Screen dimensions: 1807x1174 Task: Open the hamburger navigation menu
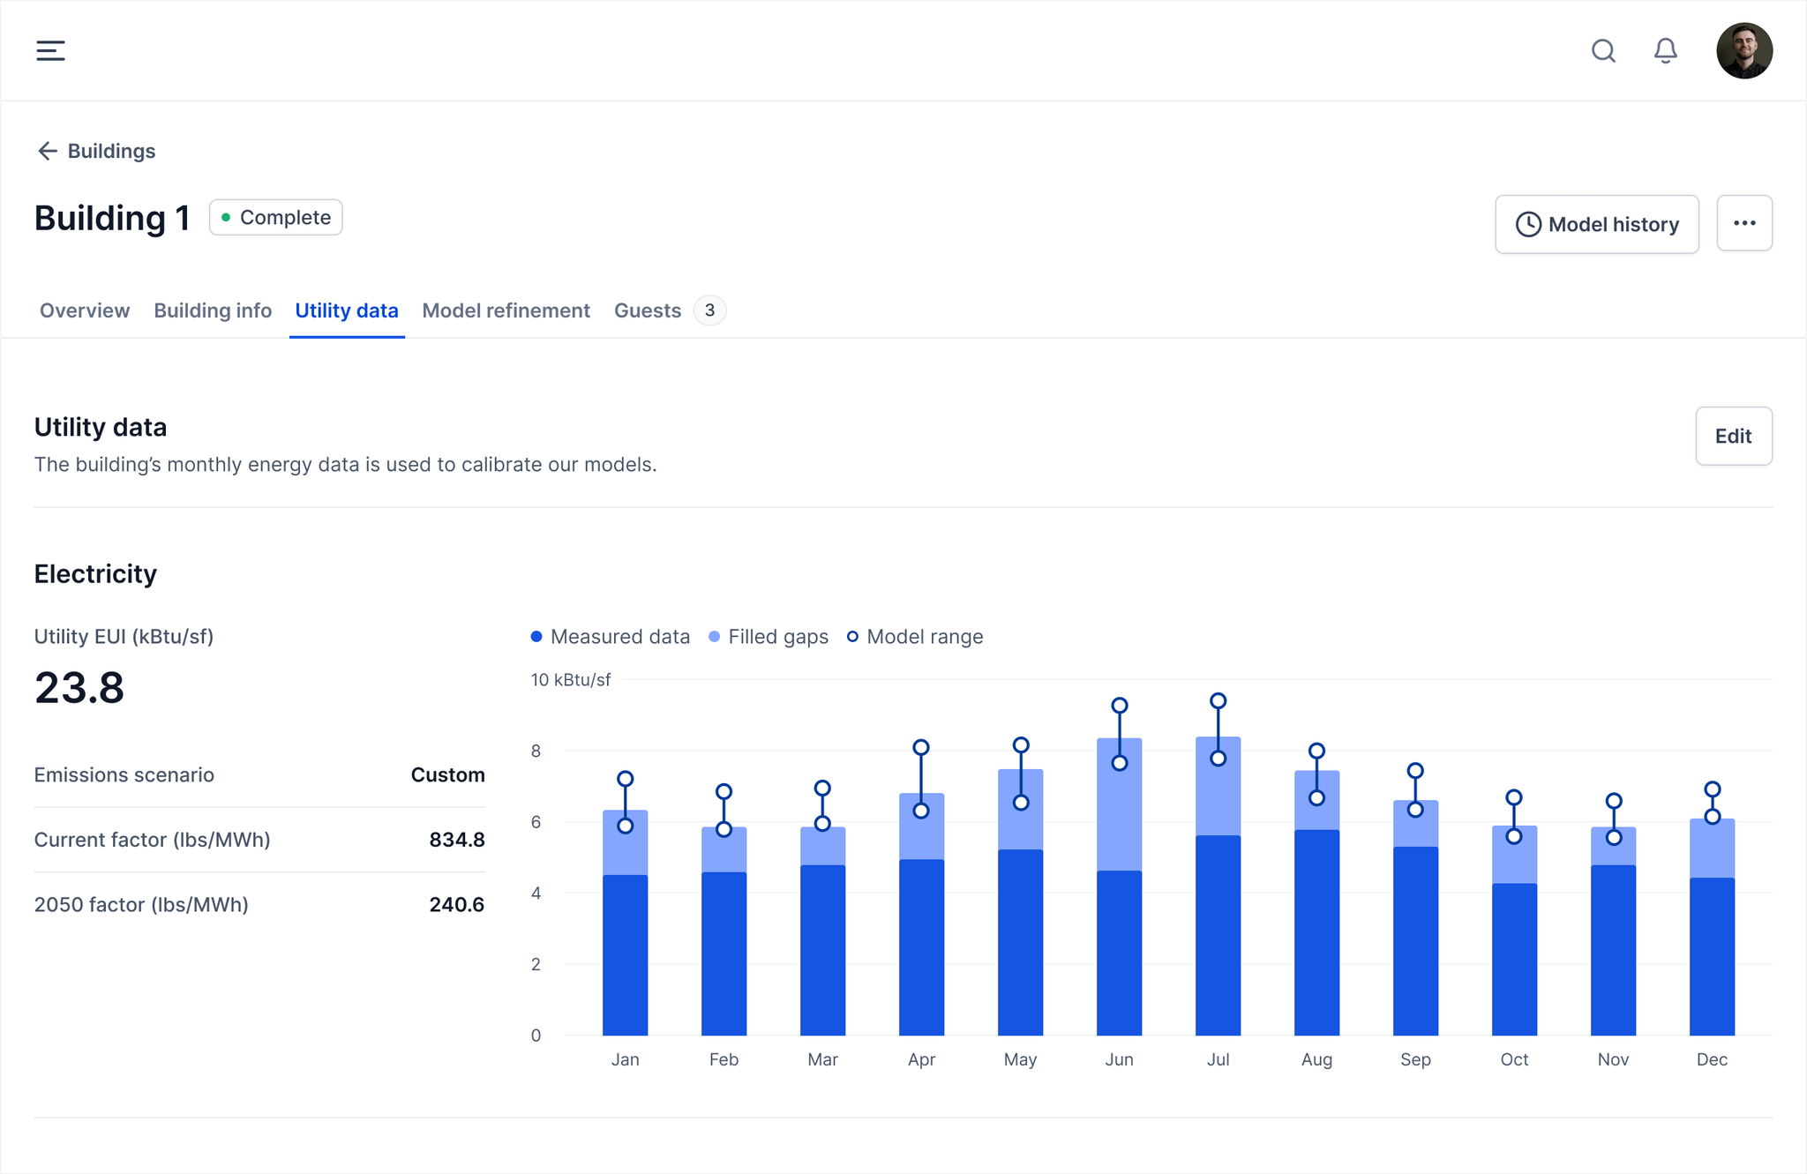pyautogui.click(x=50, y=50)
